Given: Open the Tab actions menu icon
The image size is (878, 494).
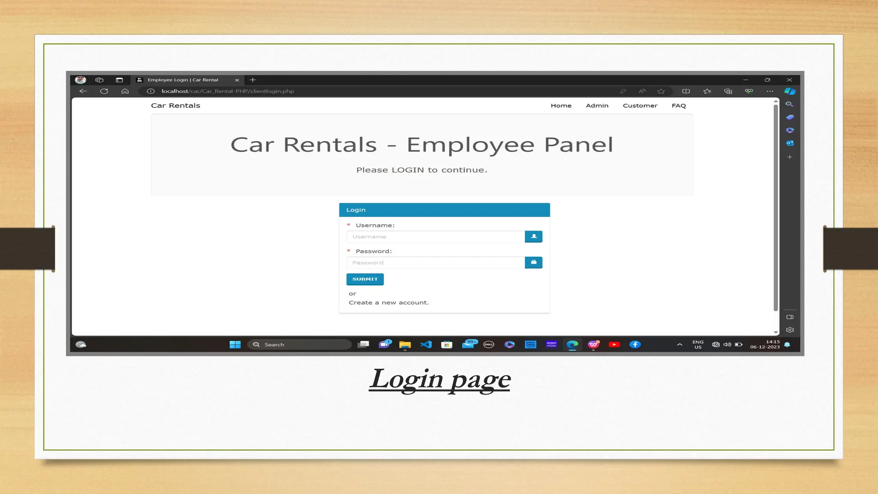Looking at the screenshot, I should (119, 80).
